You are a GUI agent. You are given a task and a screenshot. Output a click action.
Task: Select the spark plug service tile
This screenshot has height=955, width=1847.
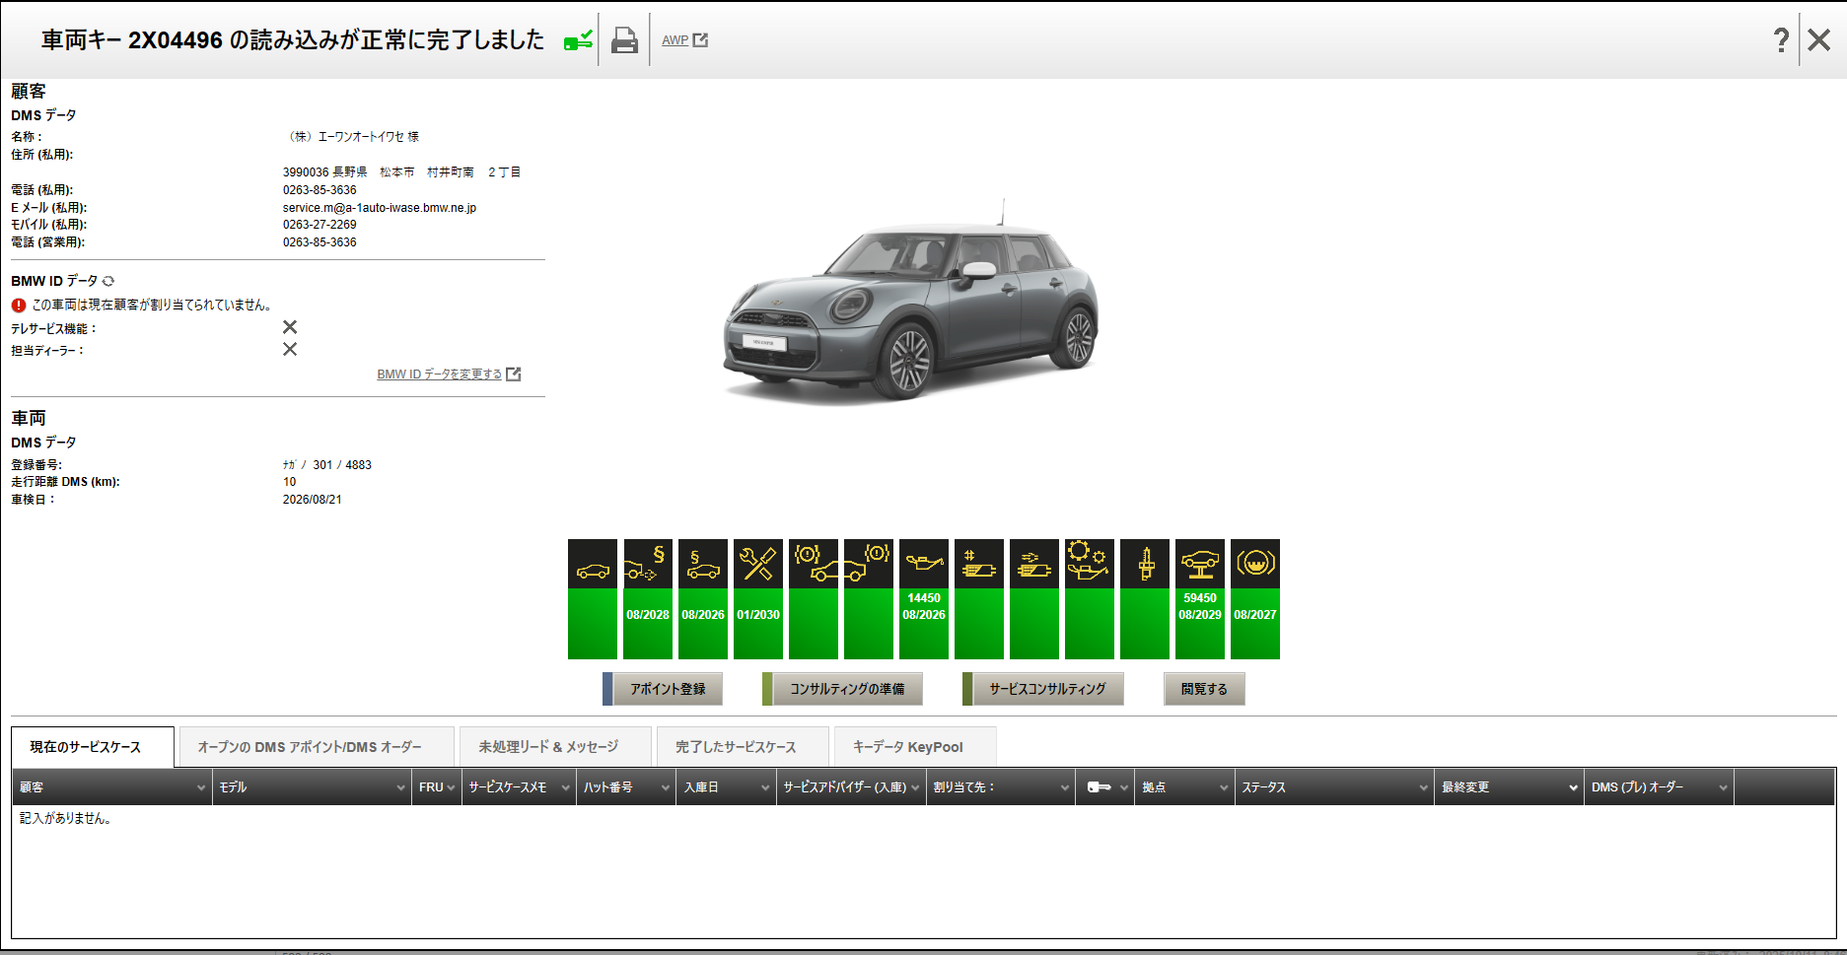tap(1144, 598)
